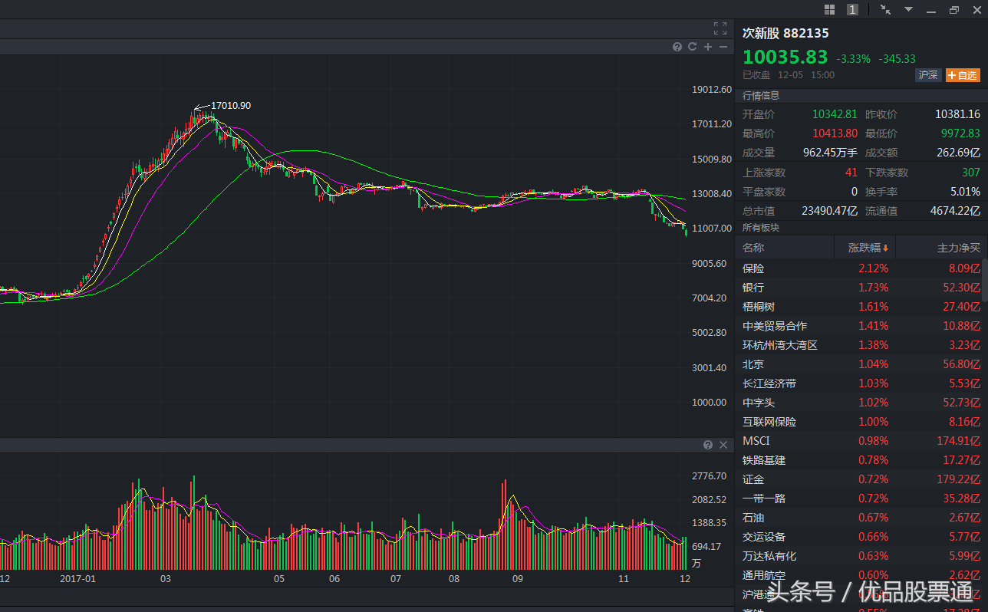The width and height of the screenshot is (988, 612).
Task: Open the 万达私有化 sector
Action: click(x=858, y=556)
